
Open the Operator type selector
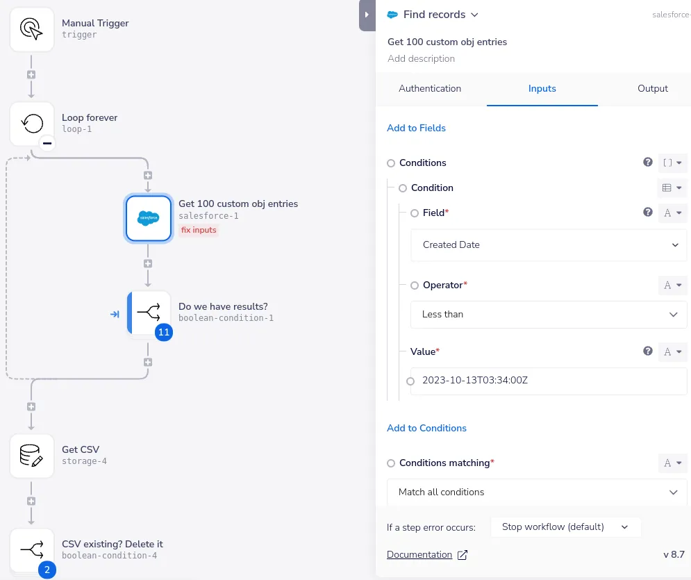(x=672, y=285)
